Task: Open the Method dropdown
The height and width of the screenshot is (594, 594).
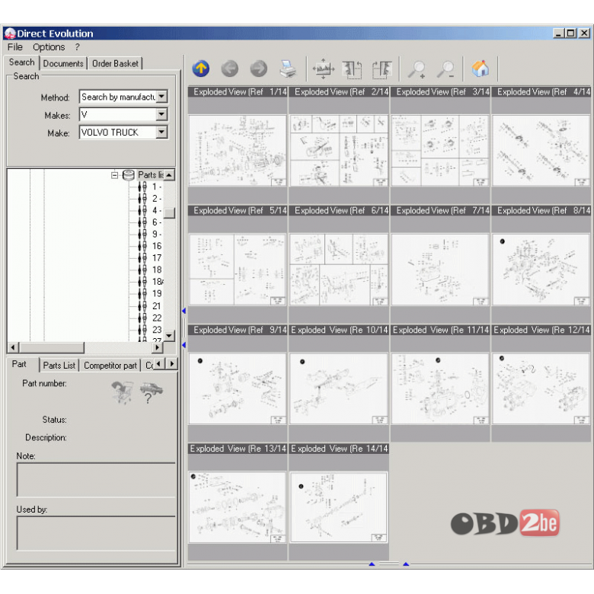Action: pos(161,97)
